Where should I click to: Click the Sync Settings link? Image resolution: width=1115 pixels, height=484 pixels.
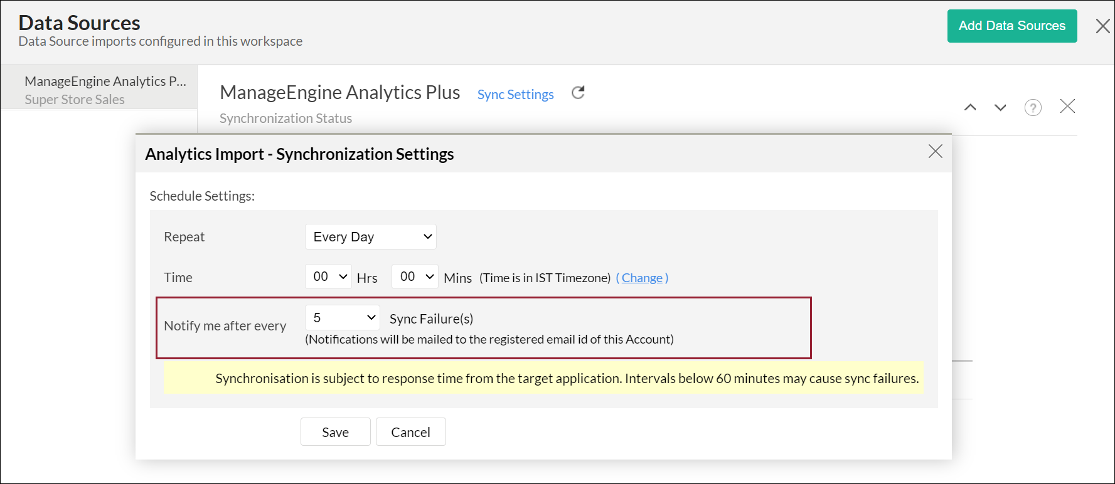point(515,95)
